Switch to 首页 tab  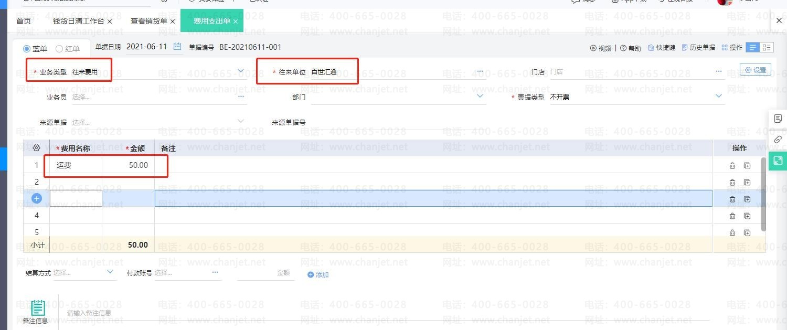24,21
